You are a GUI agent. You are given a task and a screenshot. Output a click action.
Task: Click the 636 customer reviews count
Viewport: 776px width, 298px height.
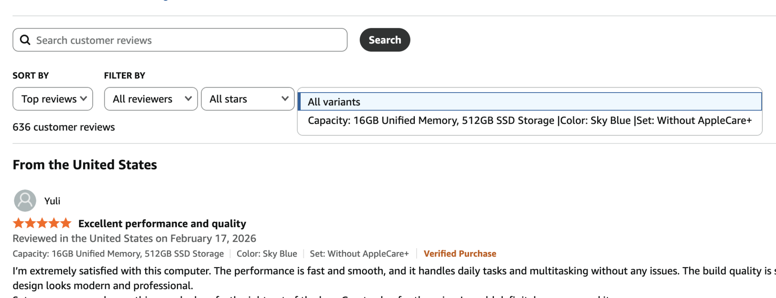pos(63,127)
